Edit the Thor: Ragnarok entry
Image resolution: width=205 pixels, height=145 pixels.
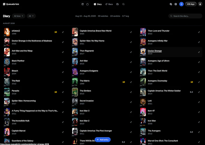point(131,52)
